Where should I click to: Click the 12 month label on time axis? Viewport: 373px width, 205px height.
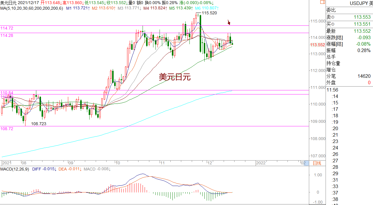[209, 163]
